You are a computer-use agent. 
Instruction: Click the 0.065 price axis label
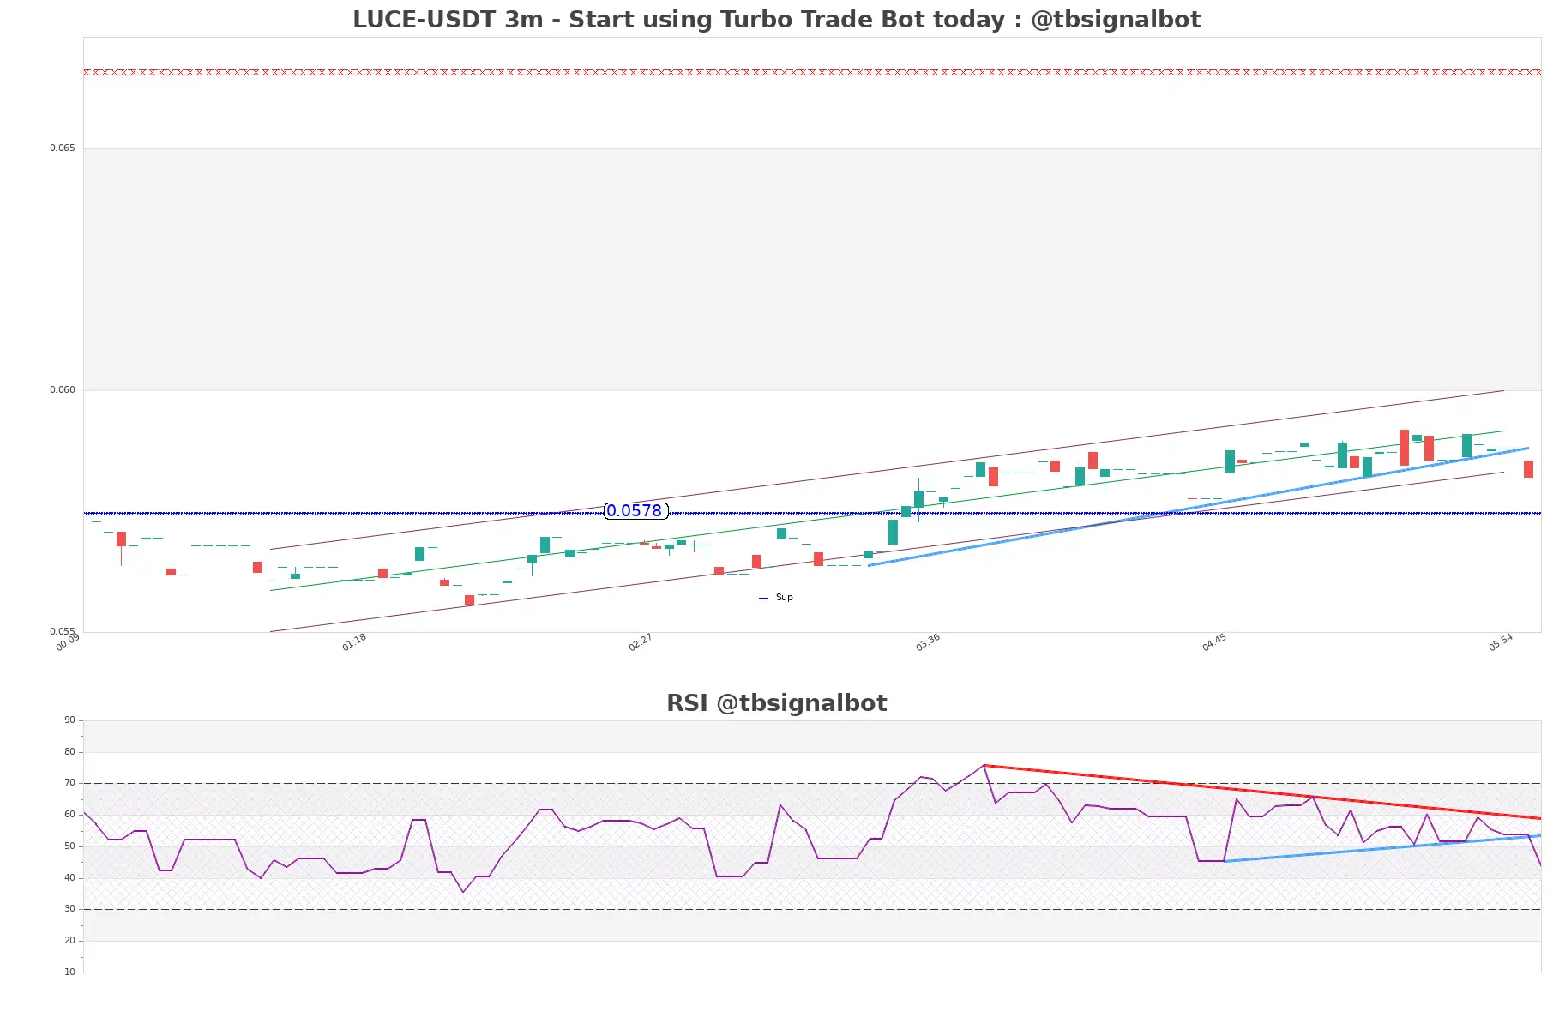[62, 148]
